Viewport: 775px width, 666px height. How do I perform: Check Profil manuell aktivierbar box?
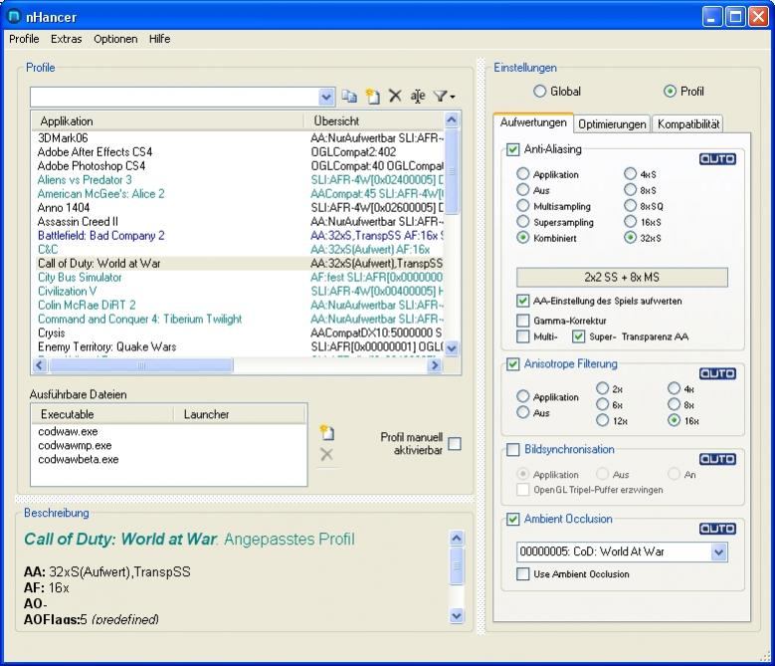[455, 444]
